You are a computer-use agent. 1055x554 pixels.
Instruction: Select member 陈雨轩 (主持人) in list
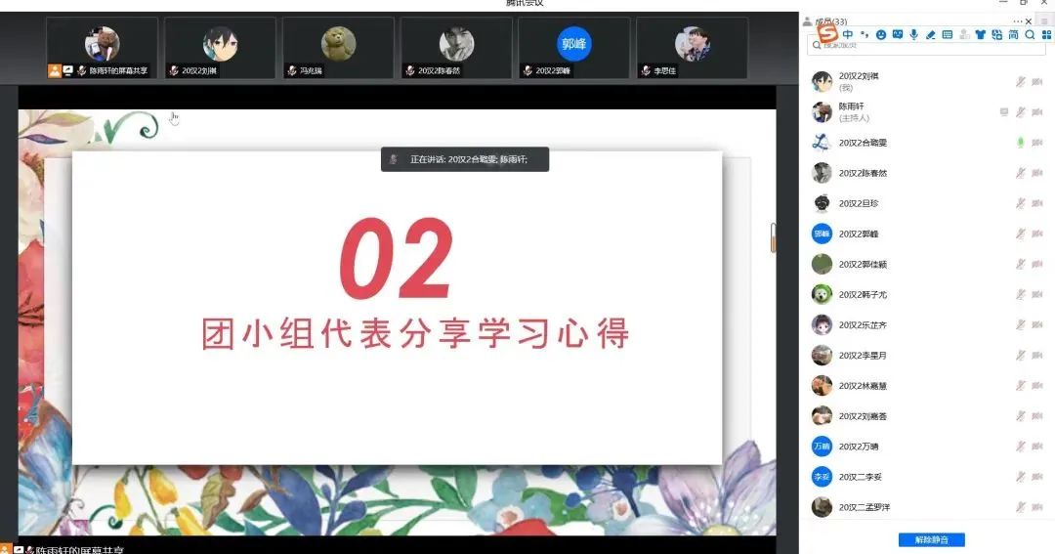click(926, 111)
